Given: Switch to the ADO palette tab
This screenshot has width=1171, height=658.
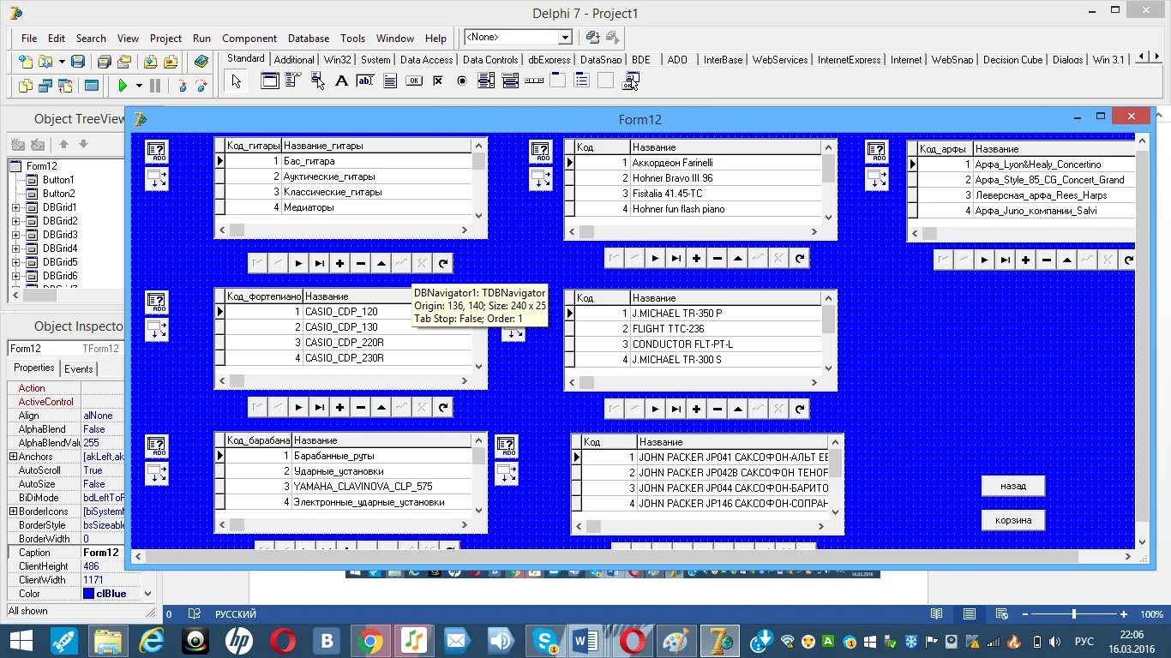Looking at the screenshot, I should click(677, 60).
